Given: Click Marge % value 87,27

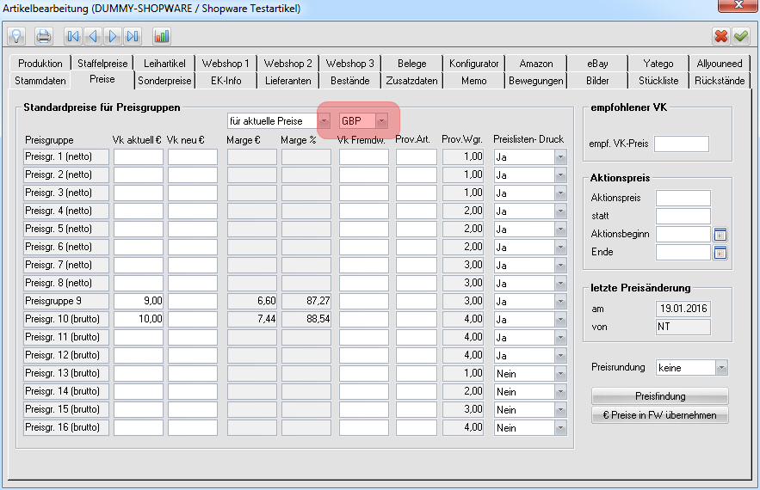Looking at the screenshot, I should 306,301.
